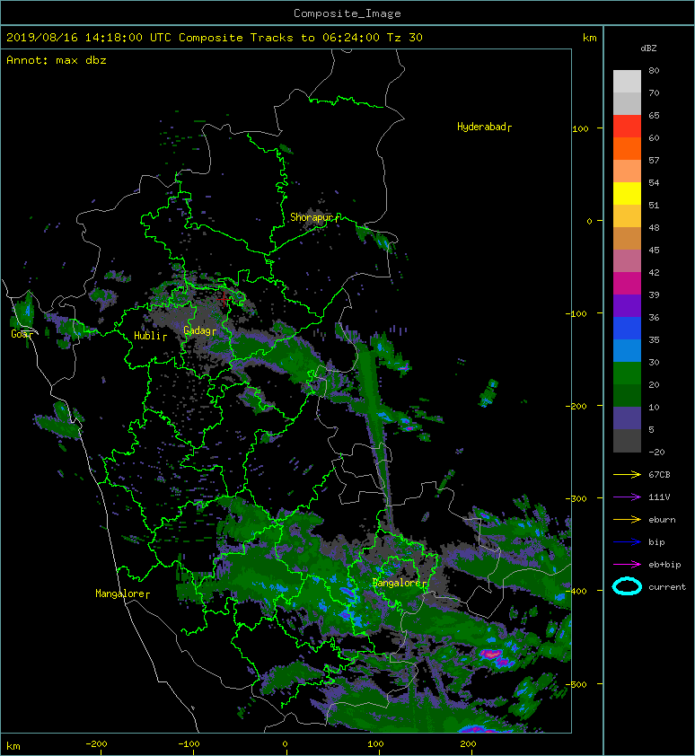The height and width of the screenshot is (756, 695).
Task: Pick the light blue swatch between 35 and 30
Action: pos(627,350)
